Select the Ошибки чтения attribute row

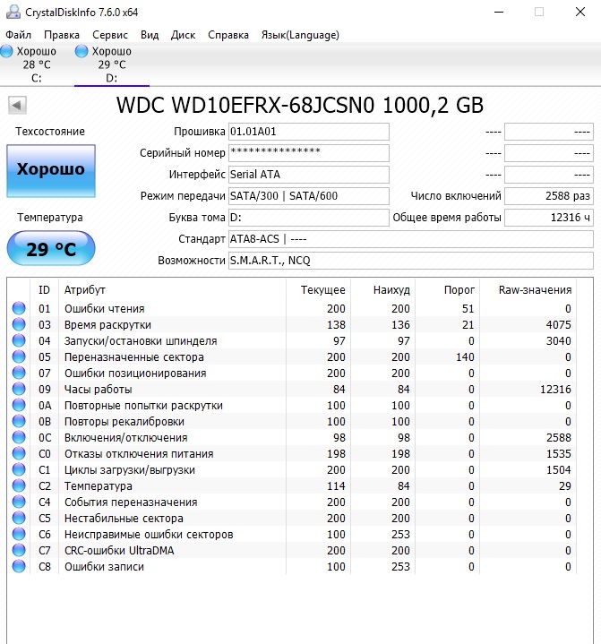pos(292,308)
